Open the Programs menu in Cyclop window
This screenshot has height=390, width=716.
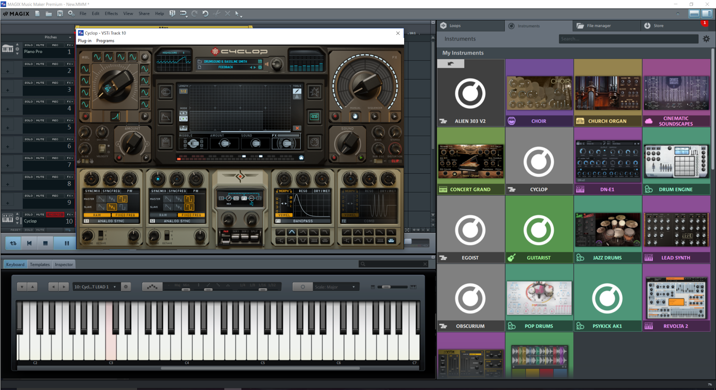pos(105,41)
